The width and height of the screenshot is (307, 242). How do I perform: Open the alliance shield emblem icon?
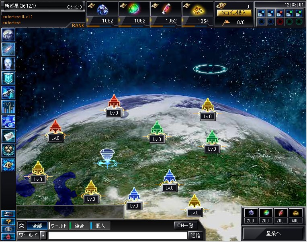pyautogui.click(x=8, y=78)
